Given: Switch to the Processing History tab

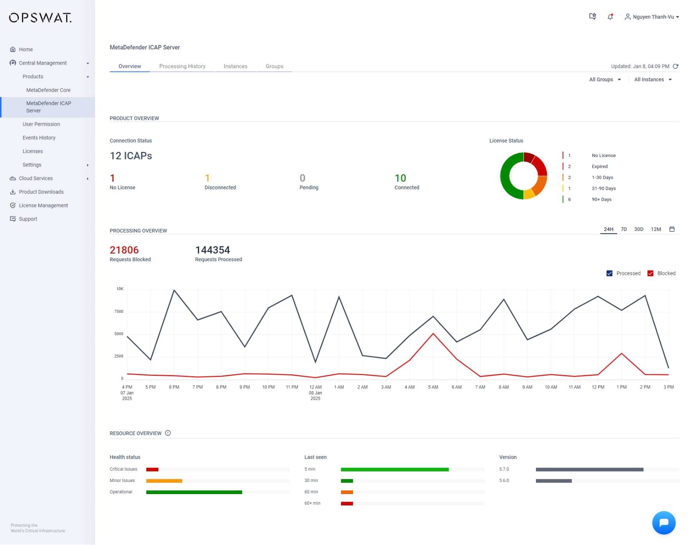Looking at the screenshot, I should [182, 67].
